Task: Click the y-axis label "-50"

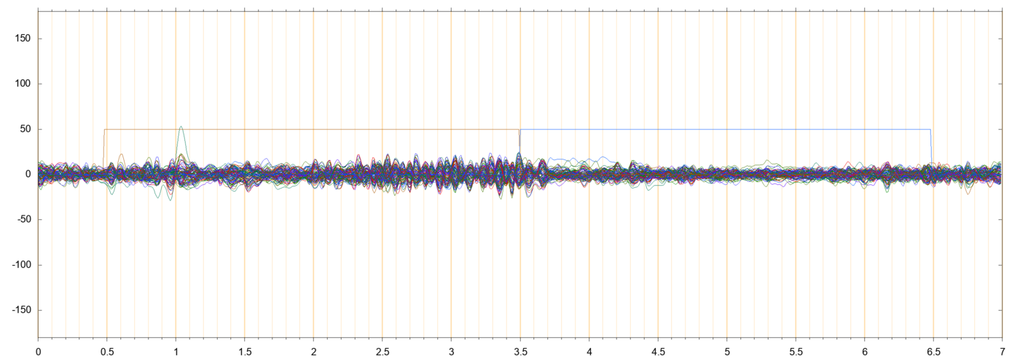Action: tap(25, 219)
